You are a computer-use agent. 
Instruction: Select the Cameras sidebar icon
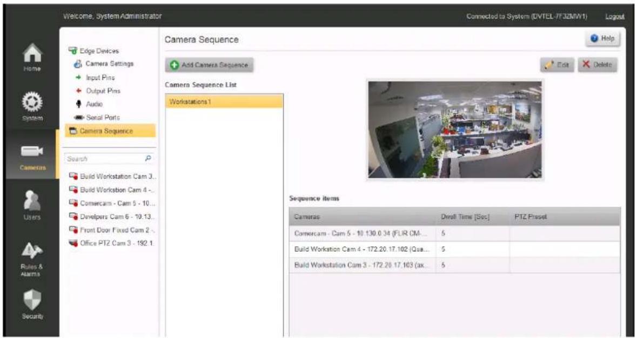click(31, 151)
